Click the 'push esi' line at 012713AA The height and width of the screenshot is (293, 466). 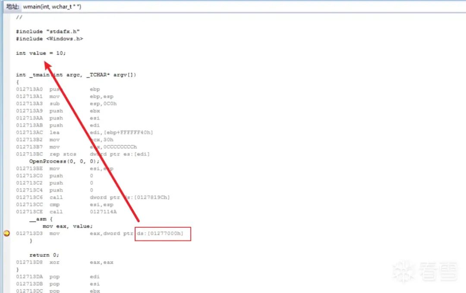pos(58,118)
